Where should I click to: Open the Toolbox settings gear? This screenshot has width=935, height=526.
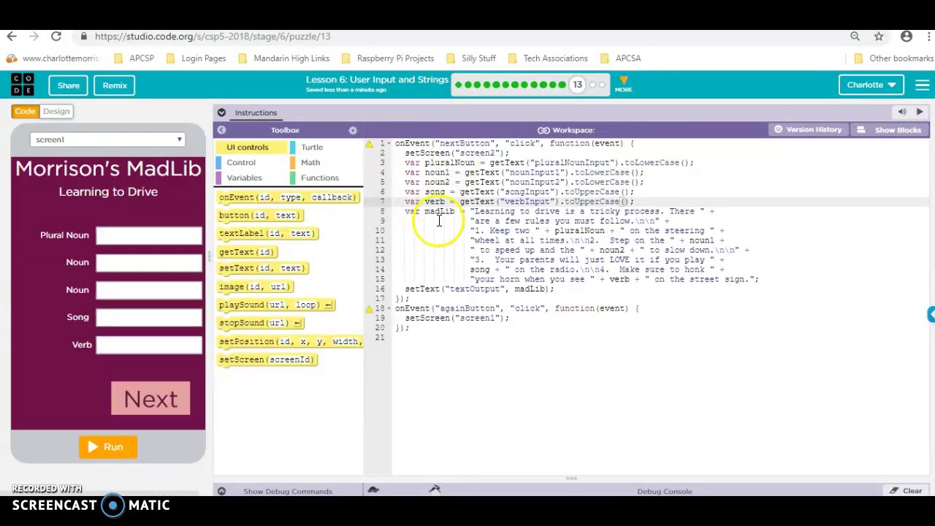coord(353,130)
